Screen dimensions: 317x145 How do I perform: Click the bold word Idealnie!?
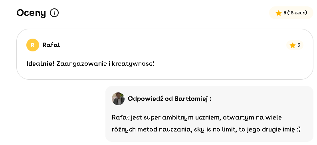40,64
